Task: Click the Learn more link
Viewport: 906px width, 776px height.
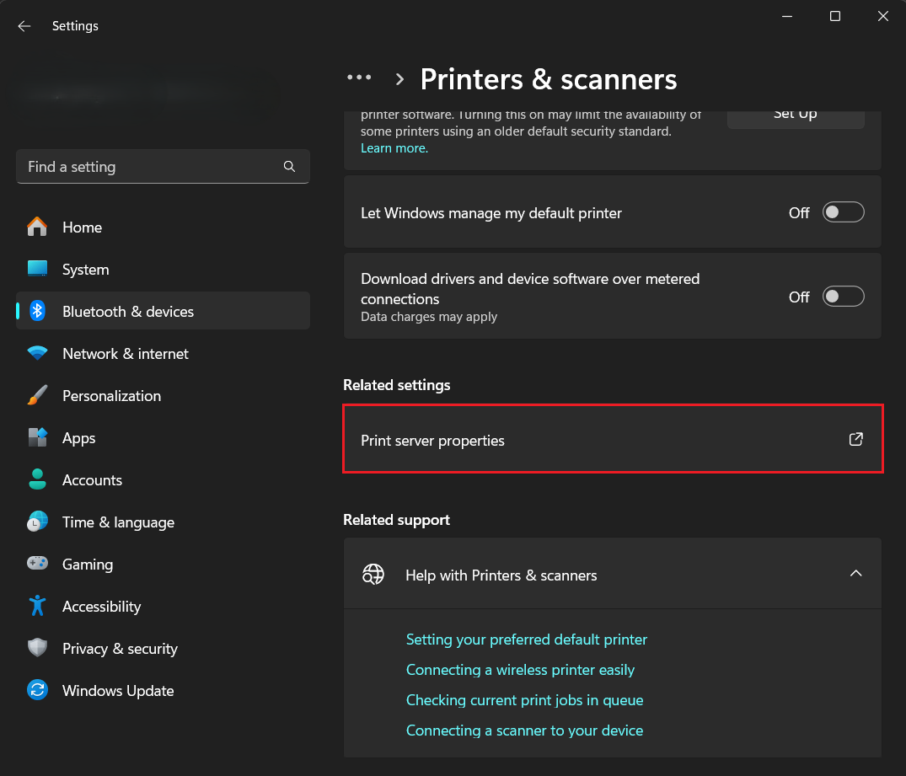Action: point(394,148)
